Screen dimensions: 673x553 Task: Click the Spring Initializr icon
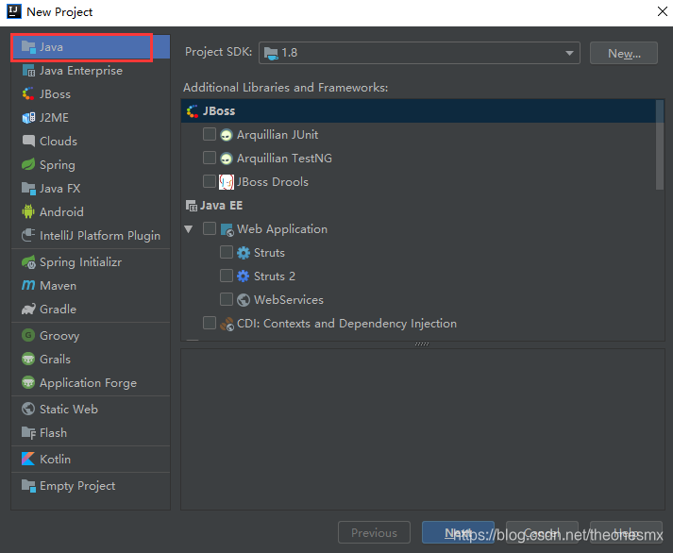28,261
